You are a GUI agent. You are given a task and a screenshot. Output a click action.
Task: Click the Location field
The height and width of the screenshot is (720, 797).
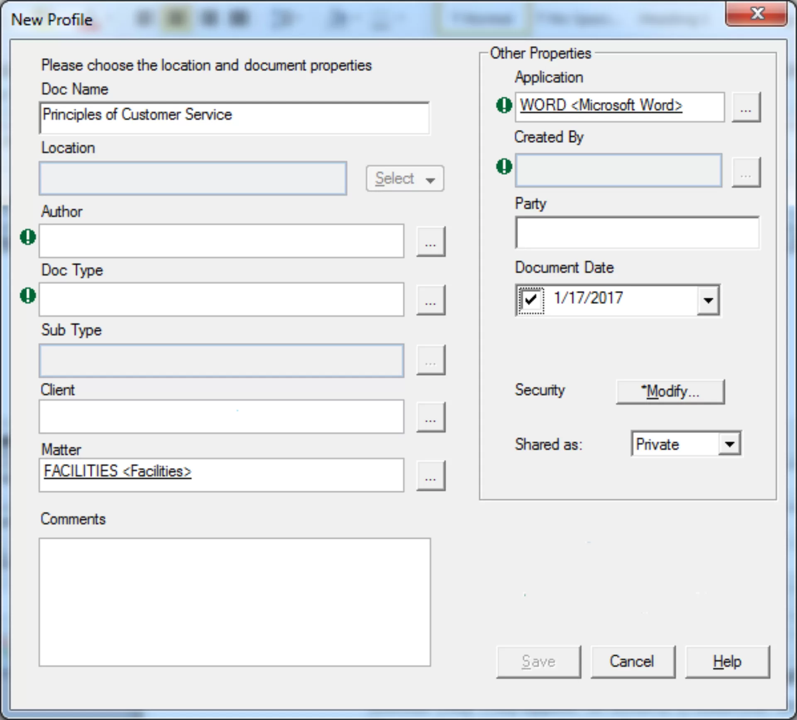pyautogui.click(x=193, y=178)
